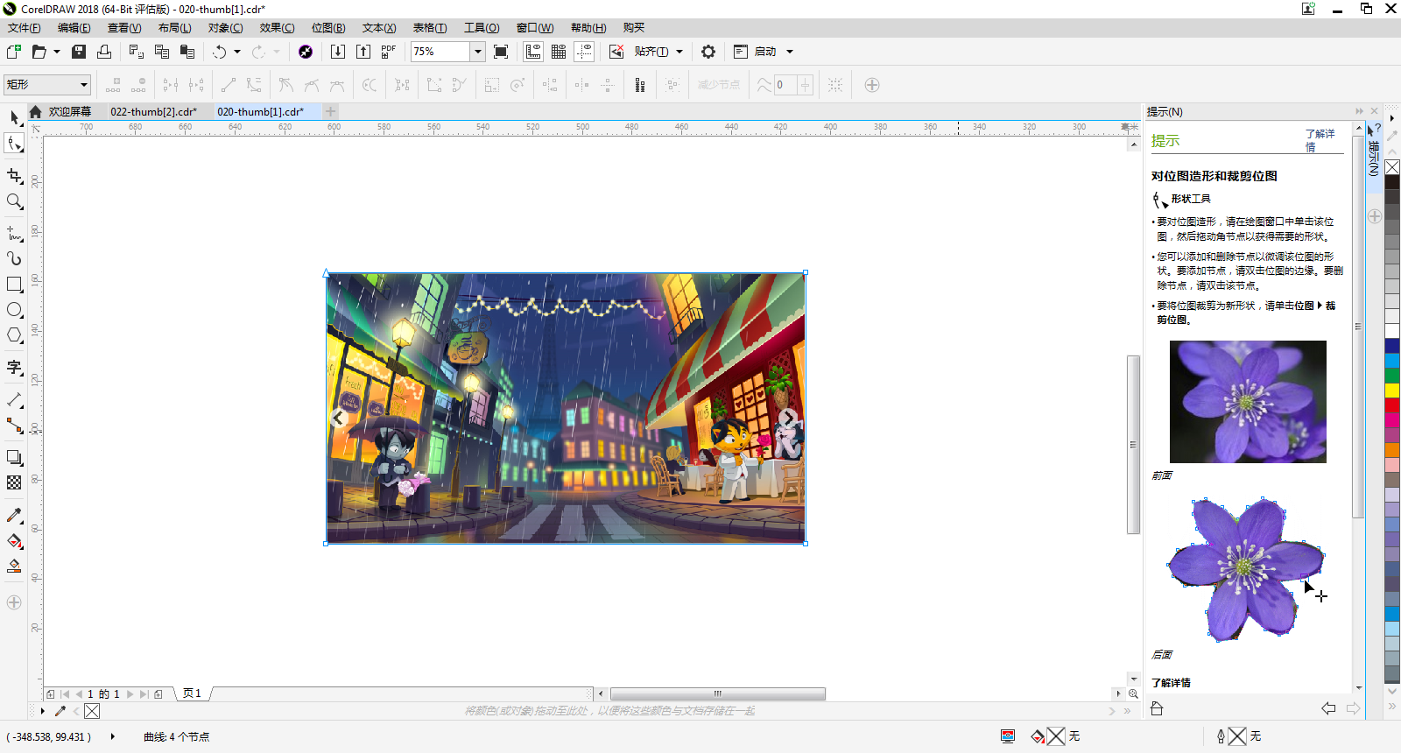
Task: Expand the 启动 launcher dropdown
Action: click(x=790, y=52)
